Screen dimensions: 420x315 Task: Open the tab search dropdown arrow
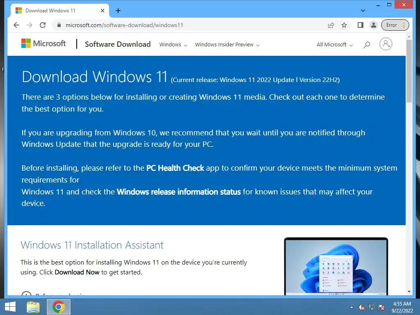coord(363,11)
